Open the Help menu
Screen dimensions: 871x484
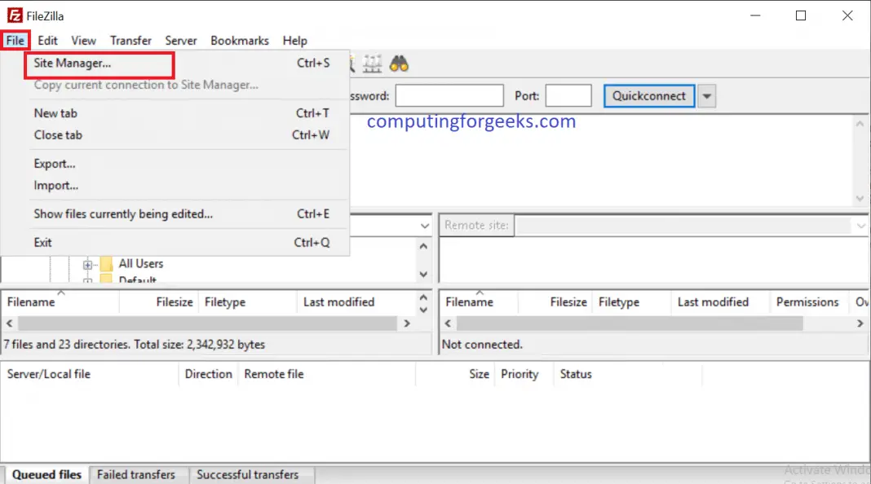(294, 40)
